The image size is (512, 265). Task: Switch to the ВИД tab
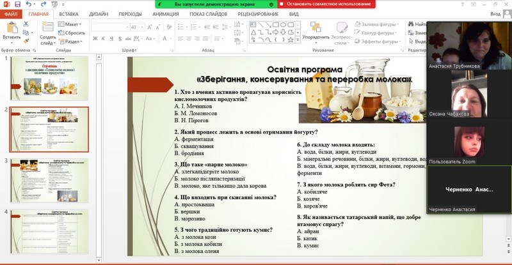[294, 14]
